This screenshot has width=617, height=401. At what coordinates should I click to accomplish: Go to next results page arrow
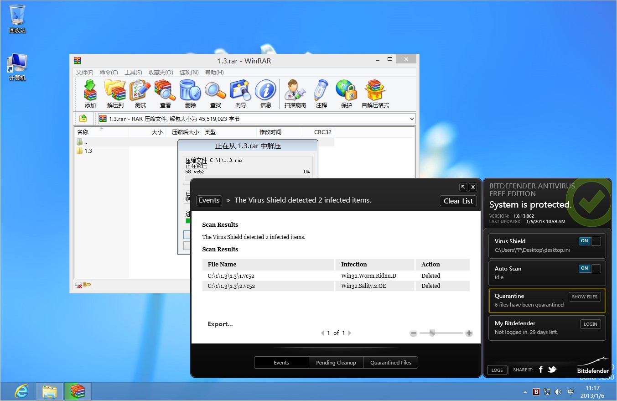tap(350, 333)
